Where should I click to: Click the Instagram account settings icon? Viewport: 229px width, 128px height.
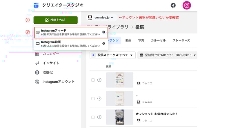[37, 82]
